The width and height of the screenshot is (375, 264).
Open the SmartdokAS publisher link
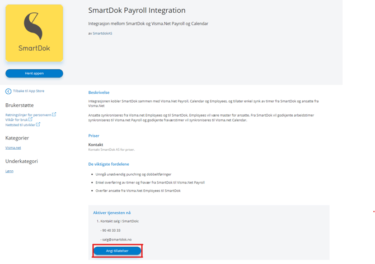102,33
